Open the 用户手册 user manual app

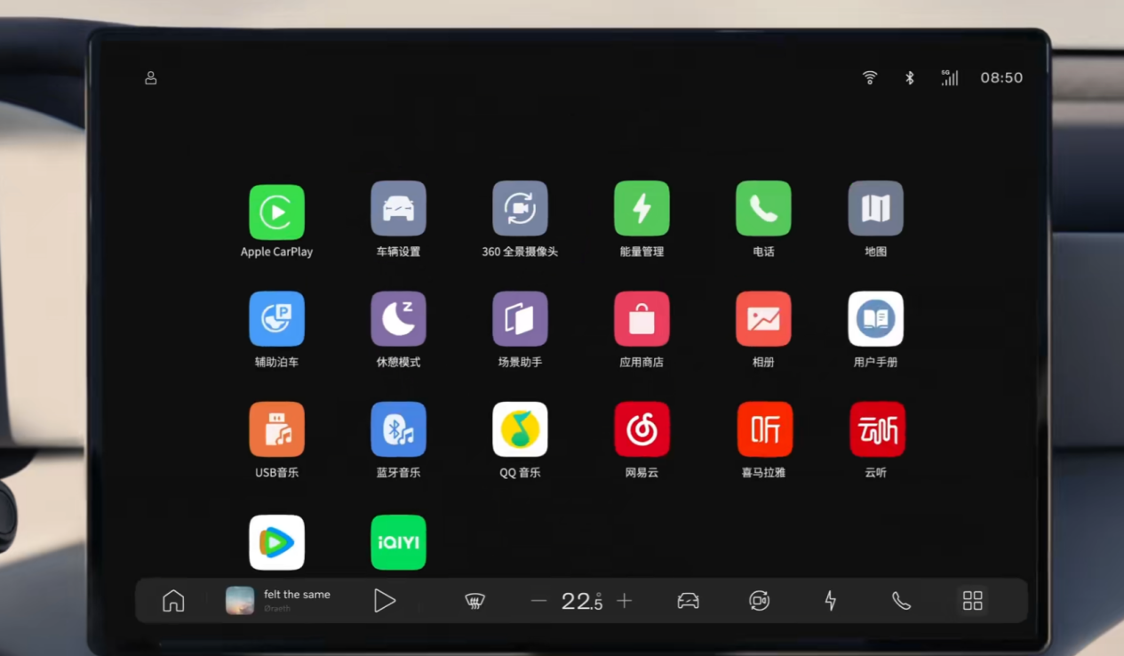tap(876, 318)
